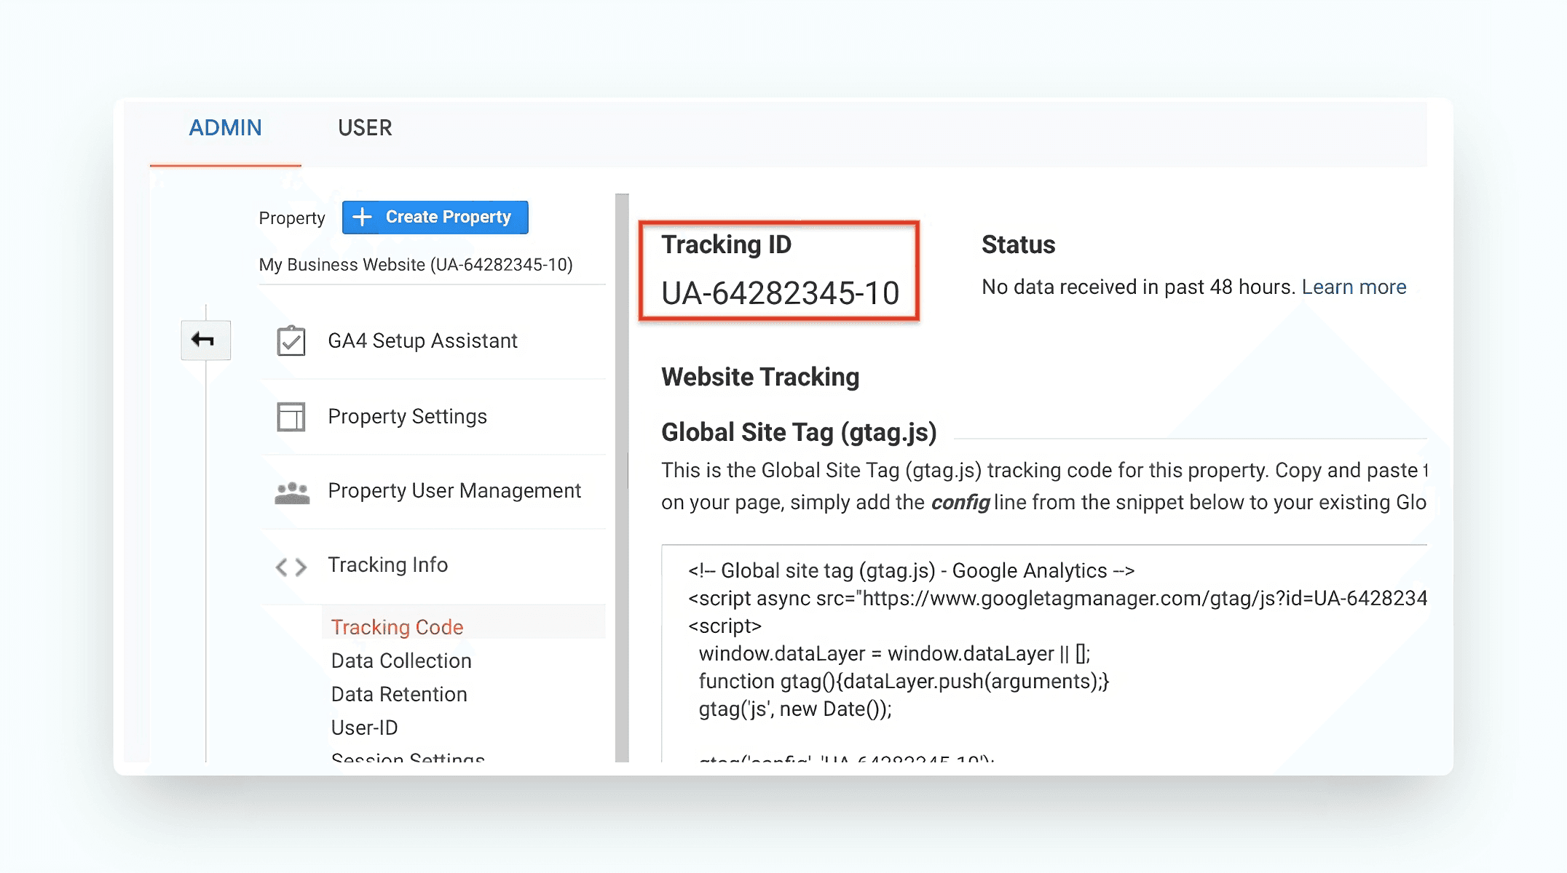
Task: Select Data Retention submenu item
Action: tap(399, 694)
